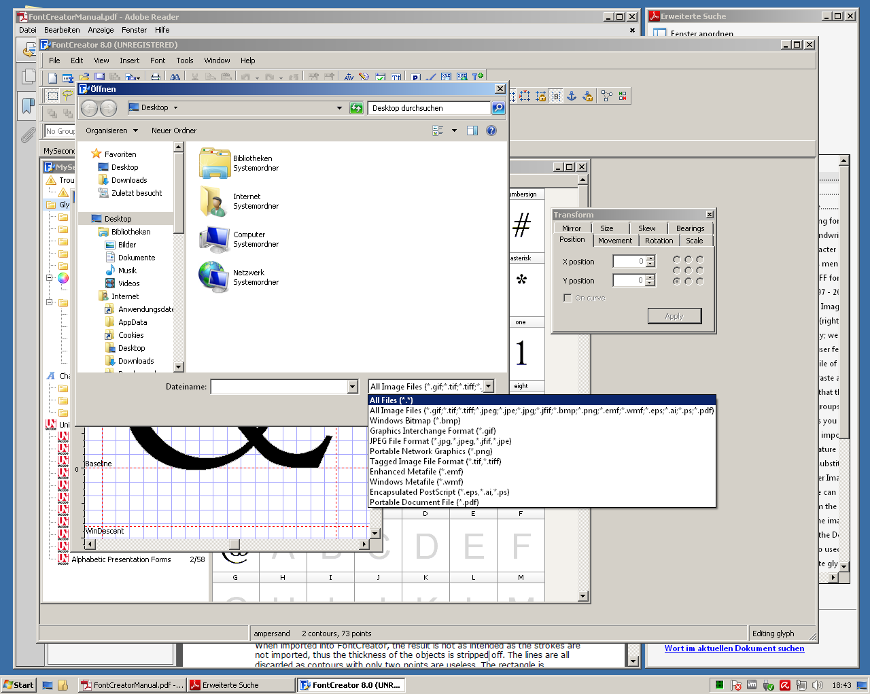Switch to the Mirror tab in Transform
Image resolution: width=870 pixels, height=694 pixels.
click(572, 228)
